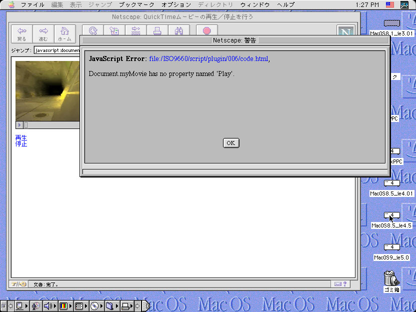This screenshot has height=312, width=416.
Task: Click OK in the JavaScript Error dialog
Action: (231, 143)
